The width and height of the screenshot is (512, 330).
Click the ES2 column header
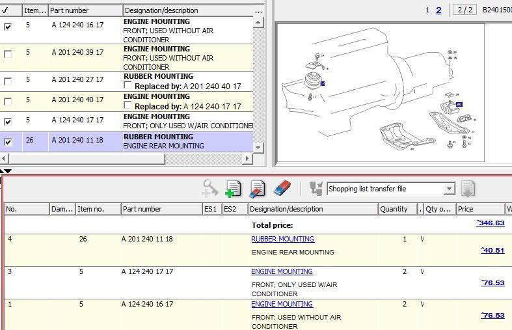235,209
